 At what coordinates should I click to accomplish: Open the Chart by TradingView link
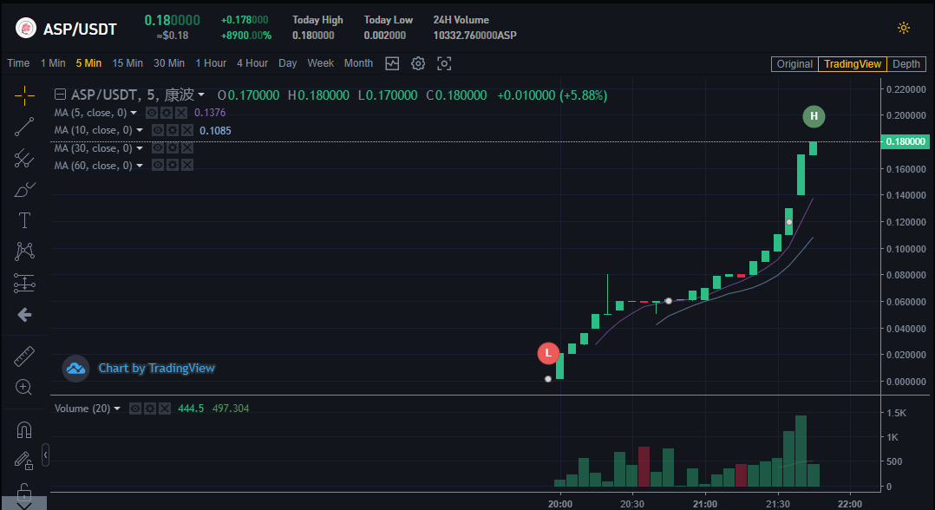(156, 368)
